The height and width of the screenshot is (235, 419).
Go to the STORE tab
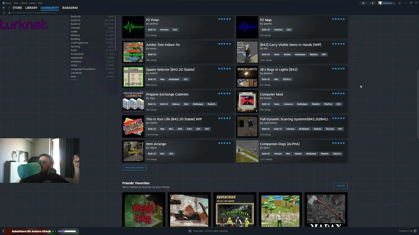[17, 8]
